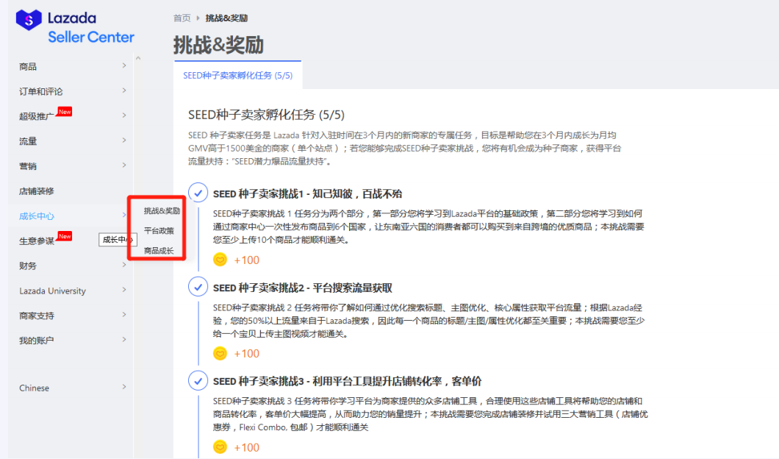Click the Lazada University sidebar label

pos(53,291)
